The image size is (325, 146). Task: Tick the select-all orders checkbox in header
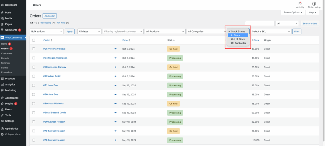pyautogui.click(x=34, y=40)
